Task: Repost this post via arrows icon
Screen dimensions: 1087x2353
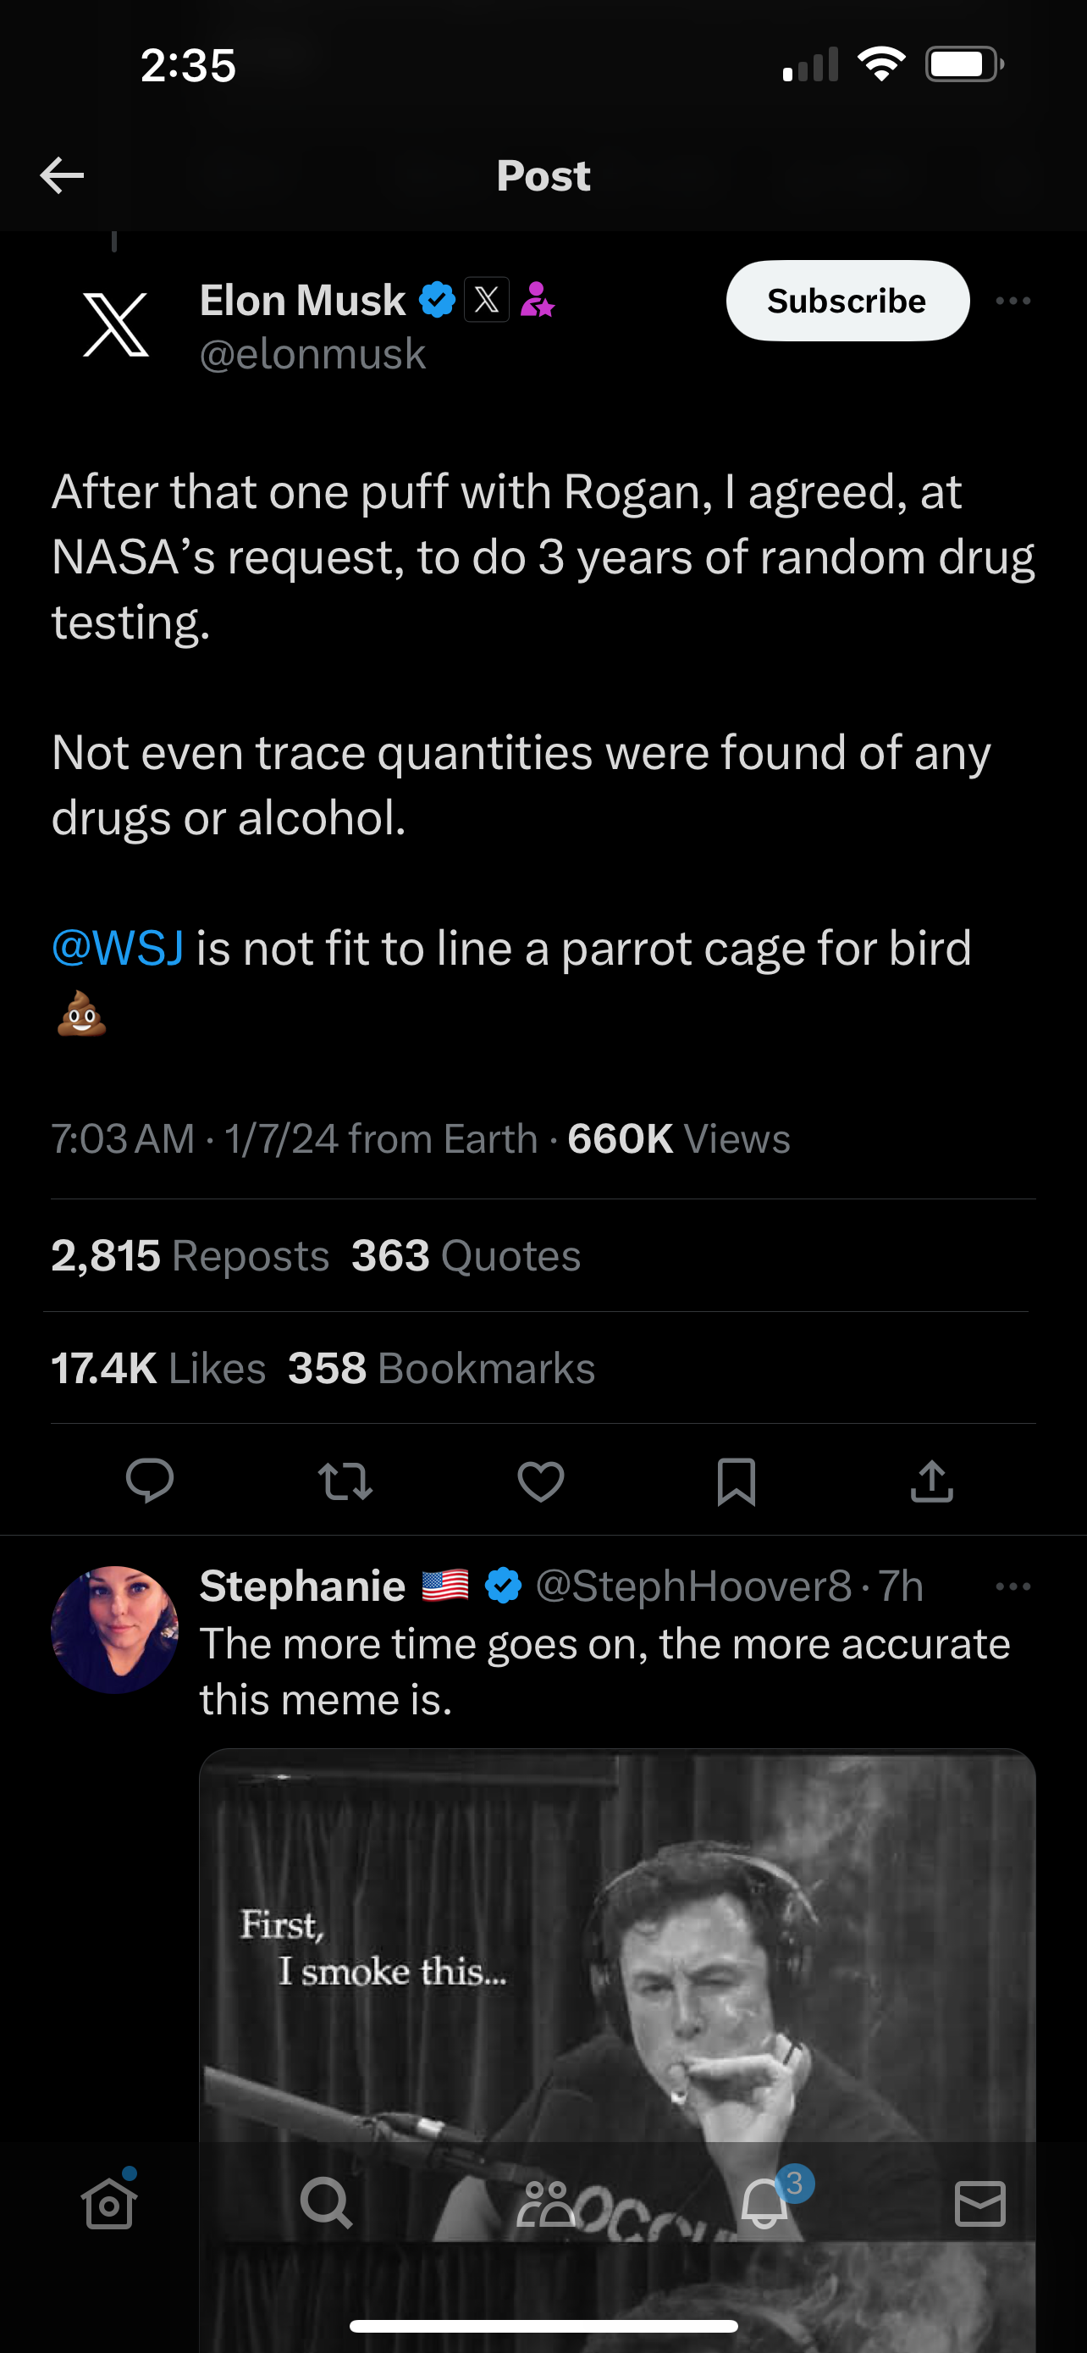Action: coord(345,1481)
